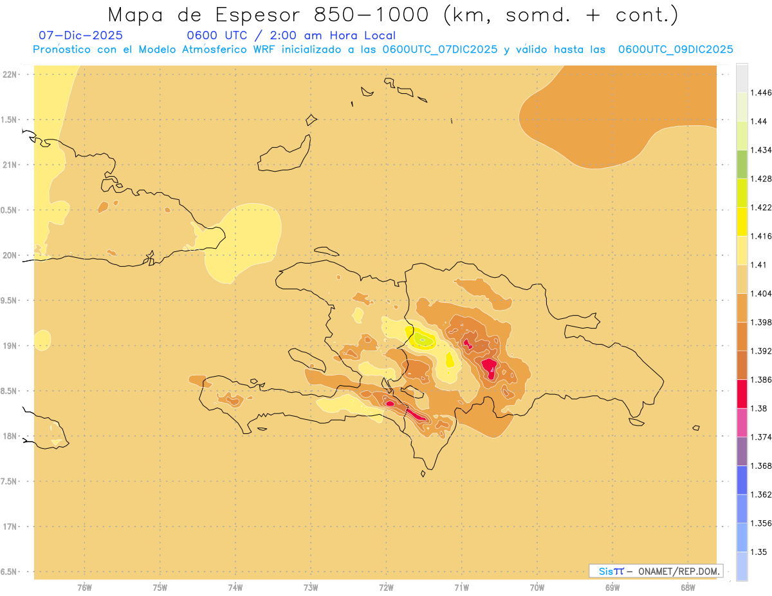Click the bright yellow-green contour peak near 71.5W
This screenshot has height=596, width=772.
pos(422,338)
